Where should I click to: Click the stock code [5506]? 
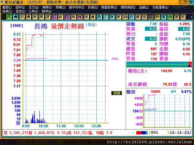(x=17, y=26)
